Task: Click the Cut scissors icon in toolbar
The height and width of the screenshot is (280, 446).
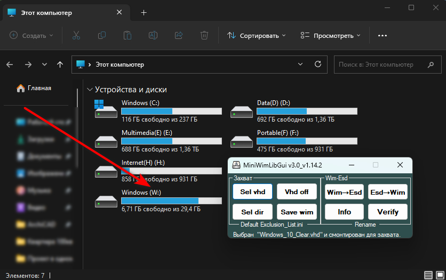Action: (x=76, y=35)
